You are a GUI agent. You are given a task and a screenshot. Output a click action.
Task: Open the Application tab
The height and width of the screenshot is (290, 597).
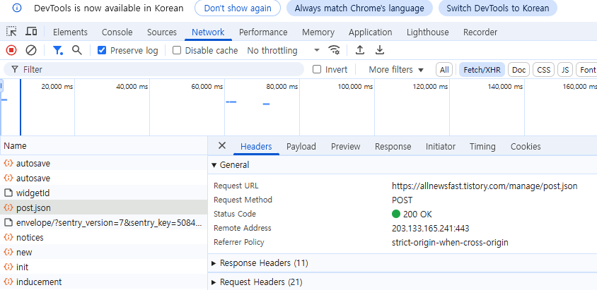pos(370,32)
